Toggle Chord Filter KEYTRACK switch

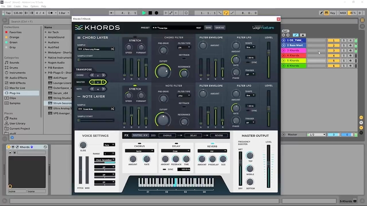coord(184,58)
